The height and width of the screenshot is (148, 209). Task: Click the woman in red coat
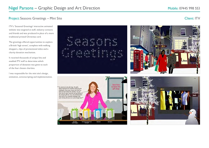tap(162, 62)
